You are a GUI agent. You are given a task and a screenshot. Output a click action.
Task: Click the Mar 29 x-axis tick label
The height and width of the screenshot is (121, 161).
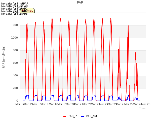click(x=146, y=104)
